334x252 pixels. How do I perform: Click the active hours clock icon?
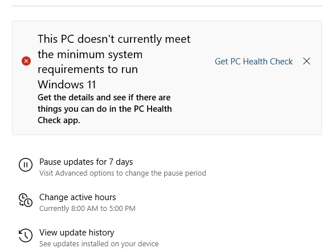[26, 200]
